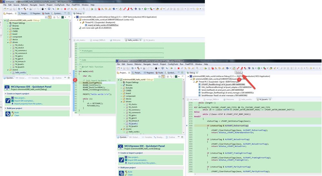This screenshot has height=176, width=322.
Task: Click 'Import project(s) from file system...' in back window
Action: (x=28, y=104)
